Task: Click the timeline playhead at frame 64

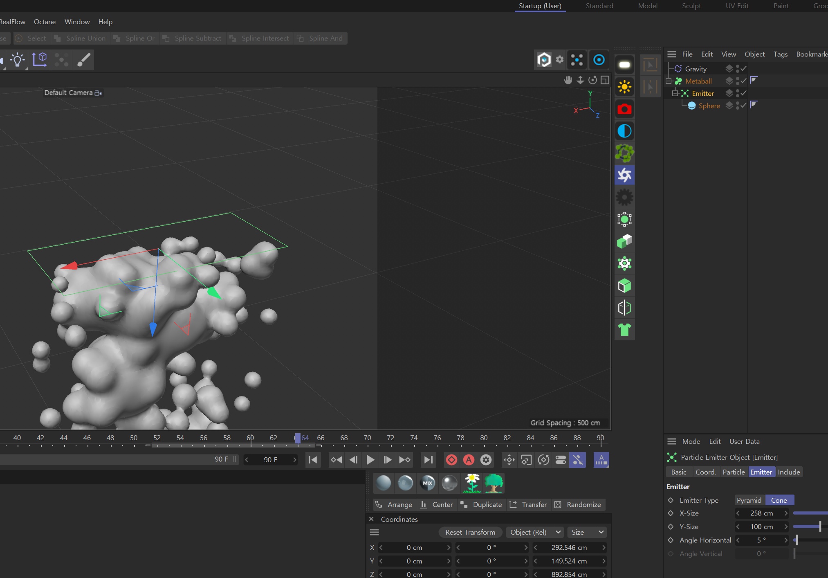Action: pyautogui.click(x=298, y=438)
